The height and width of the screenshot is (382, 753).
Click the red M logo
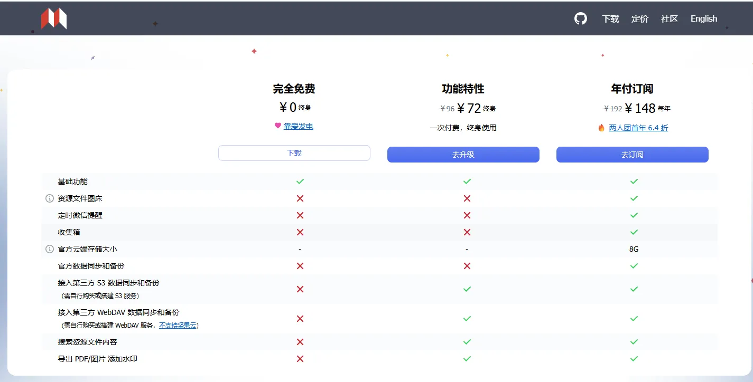coord(54,18)
